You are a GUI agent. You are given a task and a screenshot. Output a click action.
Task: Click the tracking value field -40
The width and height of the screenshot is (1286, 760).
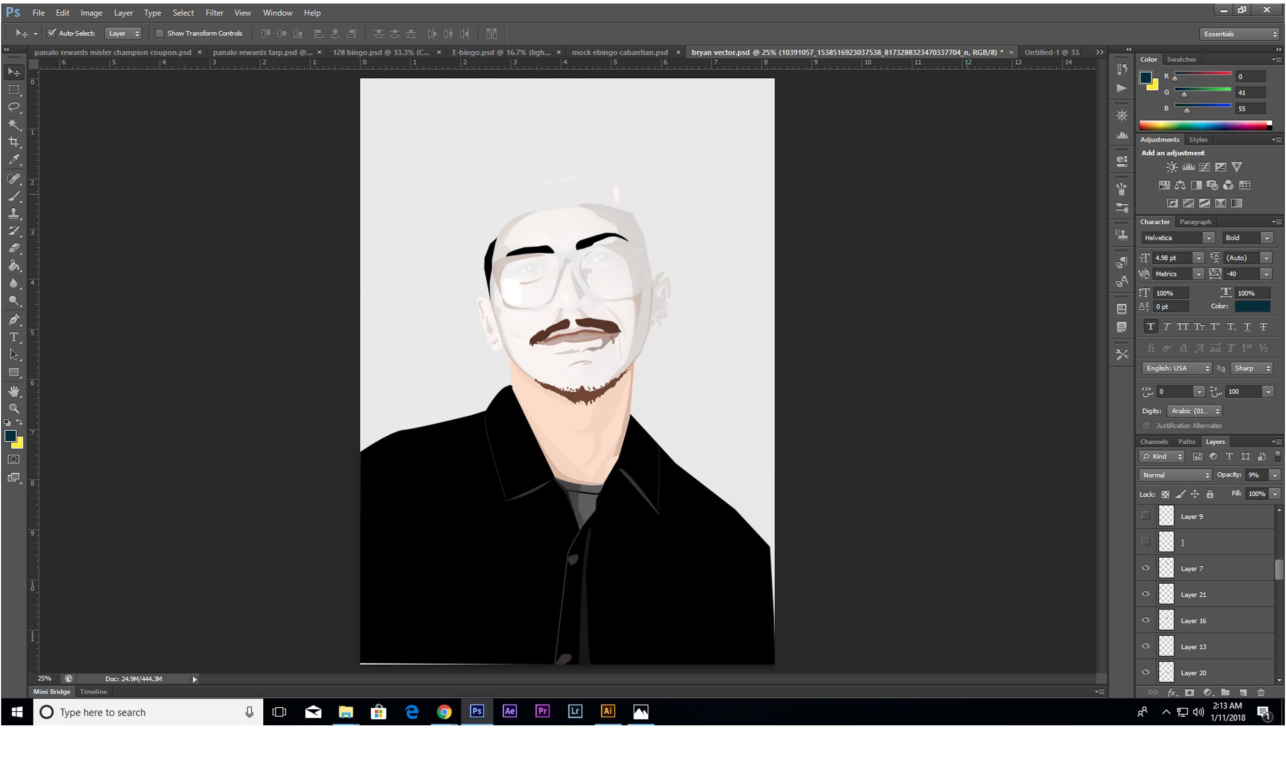(1242, 274)
